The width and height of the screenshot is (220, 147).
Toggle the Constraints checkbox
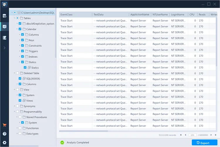coord(23,46)
